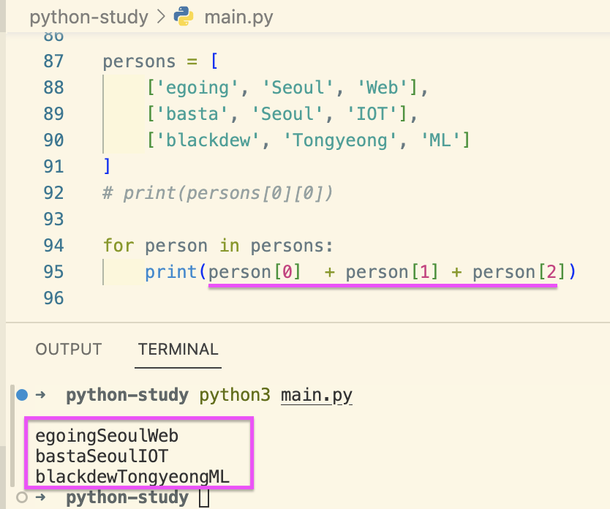610x509 pixels.
Task: Click the string 'IOT' on line 89
Action: pos(372,114)
